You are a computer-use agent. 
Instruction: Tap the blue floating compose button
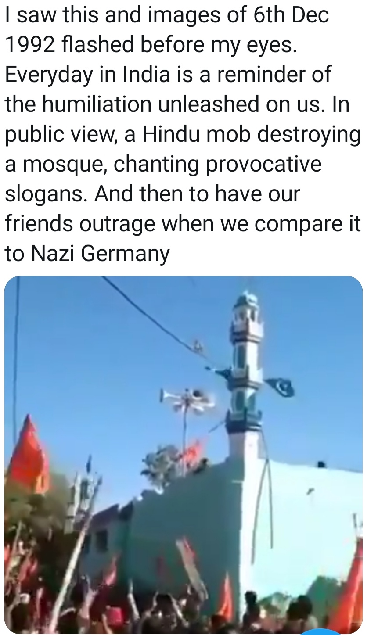point(319,632)
